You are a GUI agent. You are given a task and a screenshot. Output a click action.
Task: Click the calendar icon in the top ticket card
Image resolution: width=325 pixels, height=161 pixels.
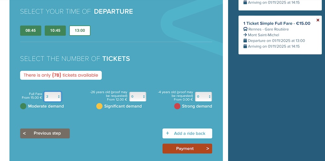tap(245, 3)
